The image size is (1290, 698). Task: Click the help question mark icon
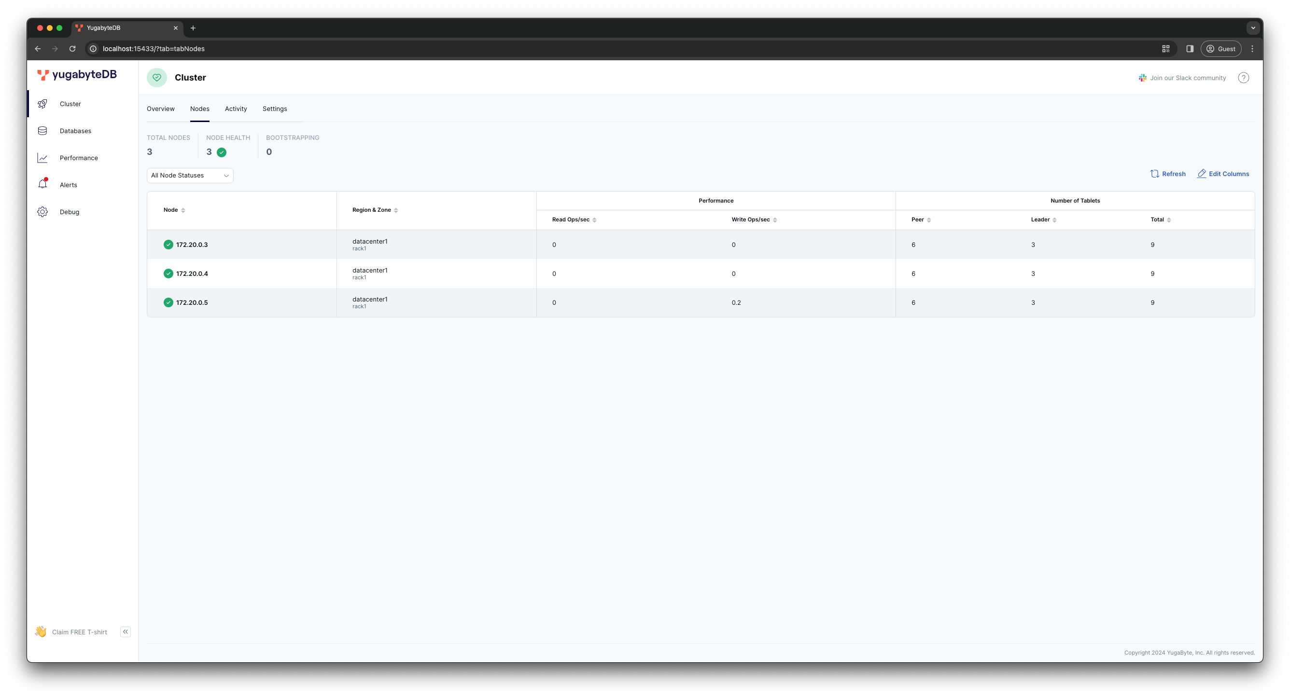[x=1244, y=78]
